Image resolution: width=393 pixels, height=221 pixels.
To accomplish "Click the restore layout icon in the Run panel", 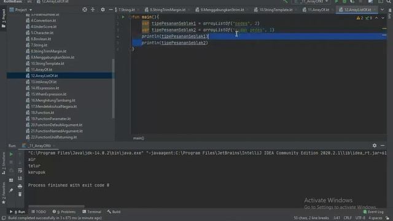I will (x=11, y=180).
